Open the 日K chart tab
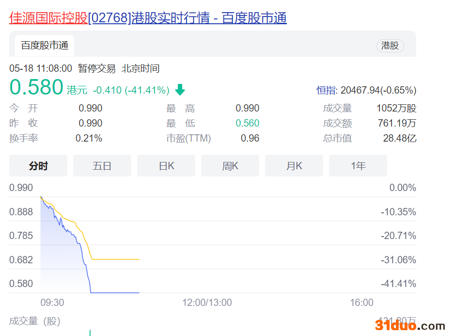 pos(166,166)
